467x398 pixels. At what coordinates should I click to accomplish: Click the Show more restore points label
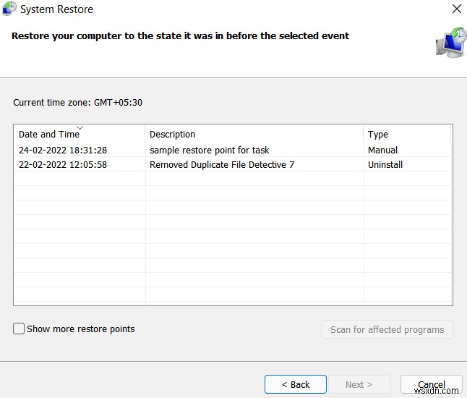pyautogui.click(x=81, y=329)
